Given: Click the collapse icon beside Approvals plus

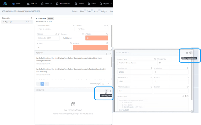Looking at the screenshot, I should coord(31,18).
